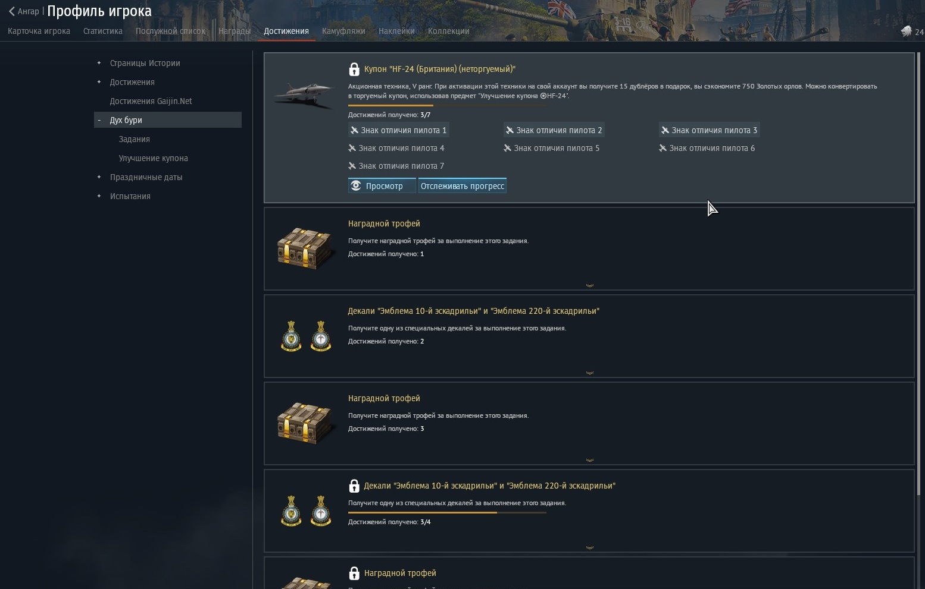This screenshot has width=925, height=589.
Task: Click the Купон HF-24 title text
Action: (x=440, y=69)
